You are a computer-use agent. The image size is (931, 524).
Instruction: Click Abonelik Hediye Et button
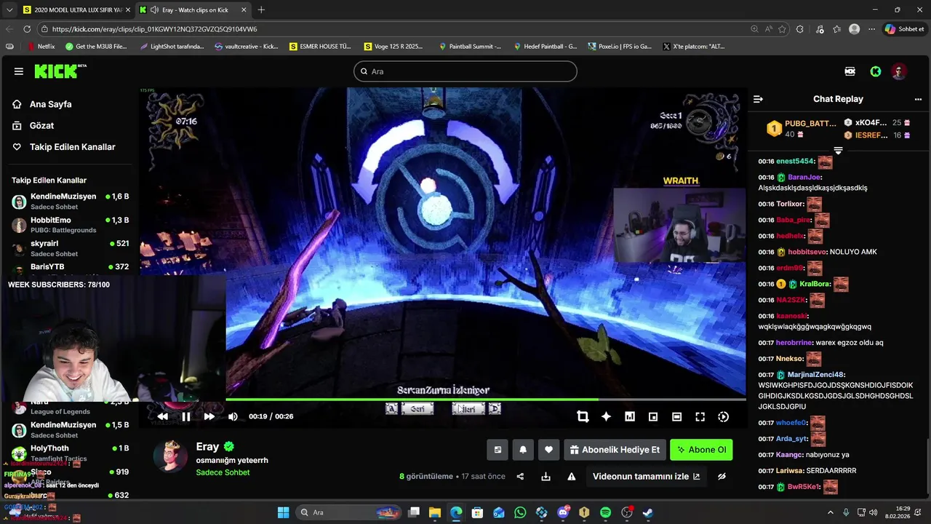tap(615, 450)
